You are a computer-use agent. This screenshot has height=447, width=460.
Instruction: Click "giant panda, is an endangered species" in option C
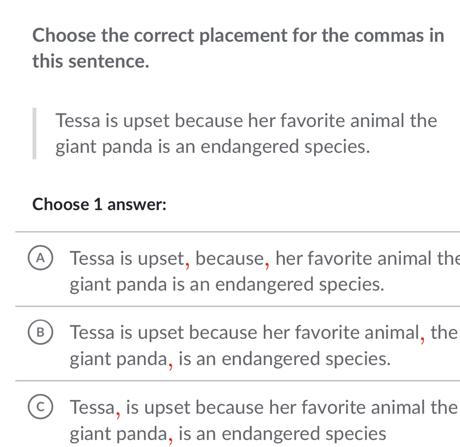point(228,433)
